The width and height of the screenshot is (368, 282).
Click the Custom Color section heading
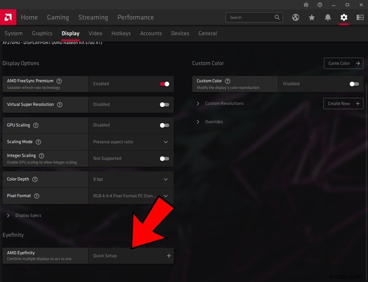tap(208, 64)
